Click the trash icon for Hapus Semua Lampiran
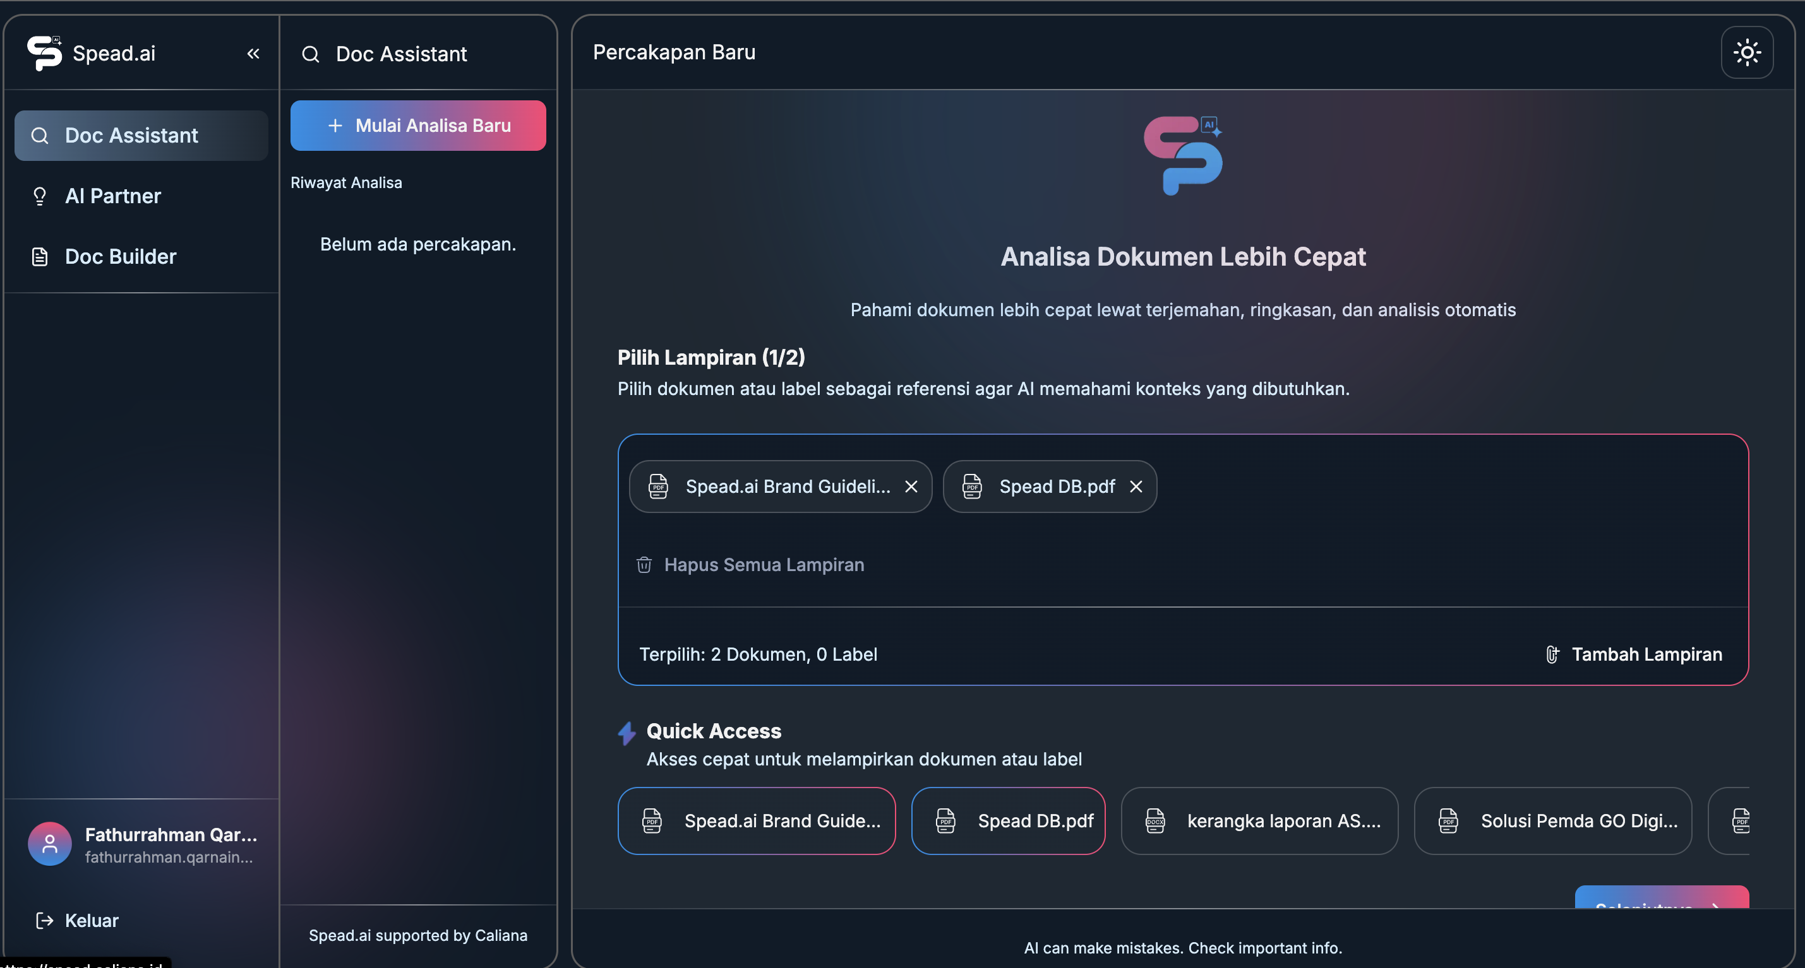1805x968 pixels. tap(643, 564)
